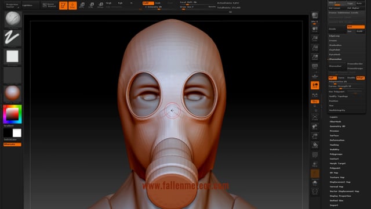Open the Projection Master
The width and height of the screenshot is (371, 209).
12,5
